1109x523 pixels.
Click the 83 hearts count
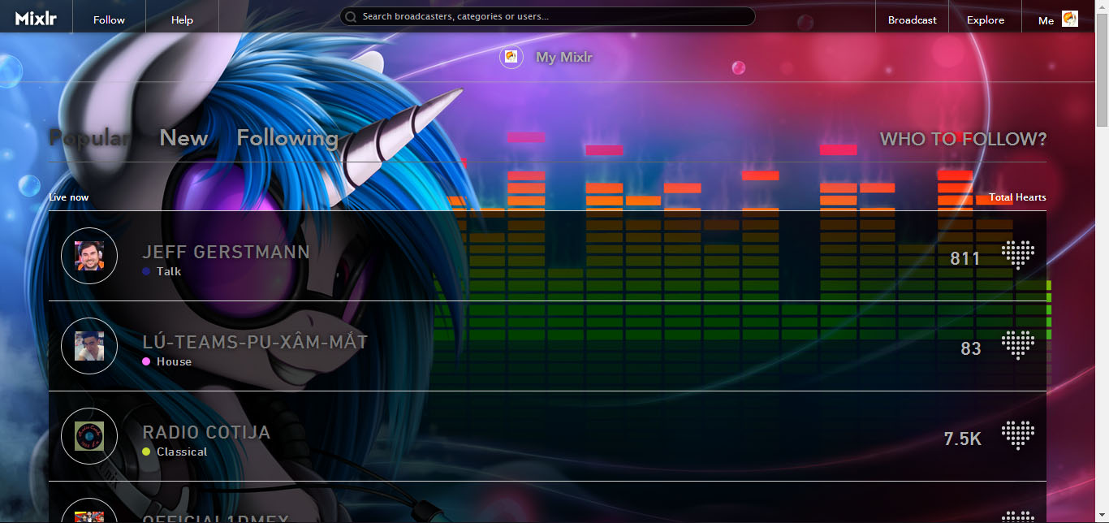(x=971, y=348)
